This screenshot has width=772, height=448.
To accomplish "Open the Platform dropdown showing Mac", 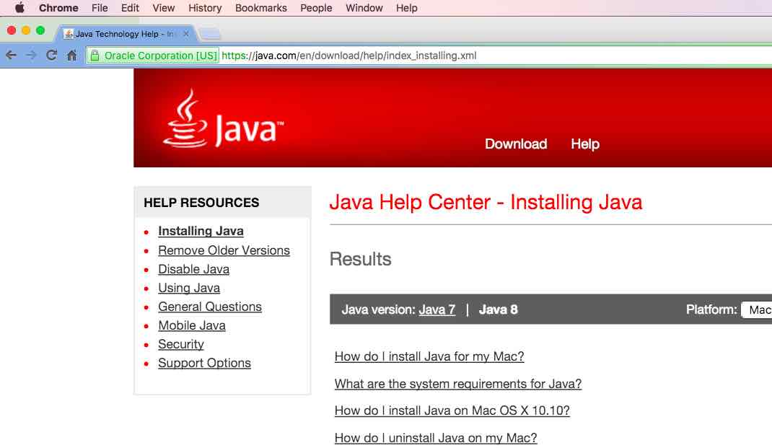I will (x=757, y=309).
